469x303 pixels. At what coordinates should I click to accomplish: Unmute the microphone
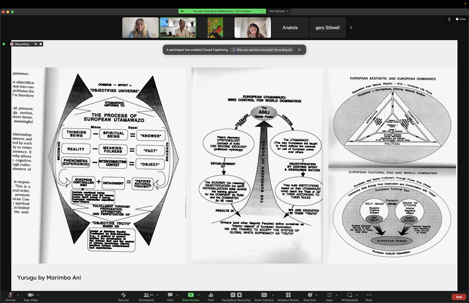point(10,296)
